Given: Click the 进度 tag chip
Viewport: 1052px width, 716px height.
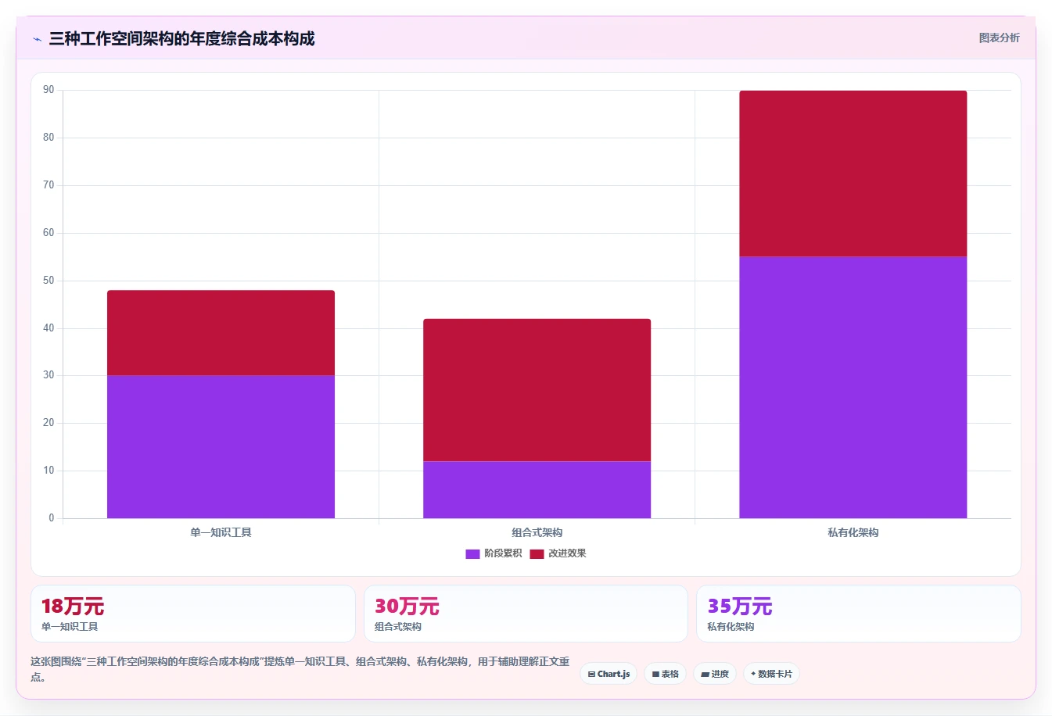Looking at the screenshot, I should (715, 674).
